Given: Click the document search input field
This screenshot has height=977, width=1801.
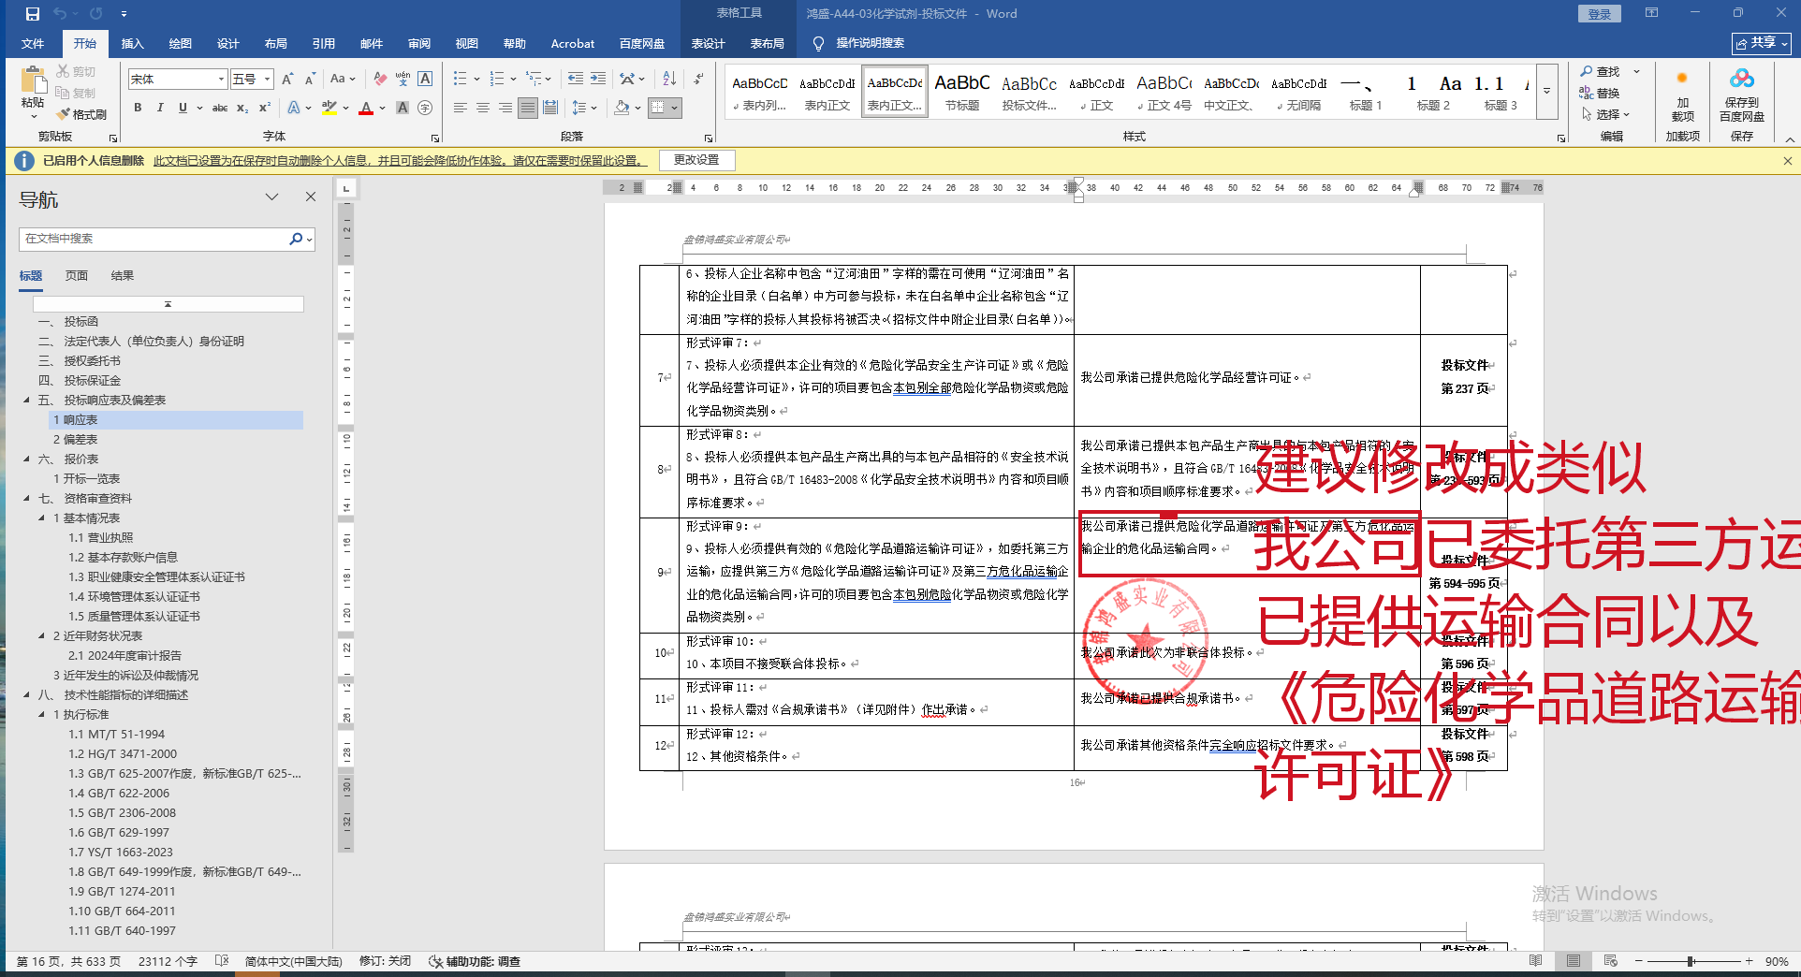Looking at the screenshot, I should click(x=154, y=239).
